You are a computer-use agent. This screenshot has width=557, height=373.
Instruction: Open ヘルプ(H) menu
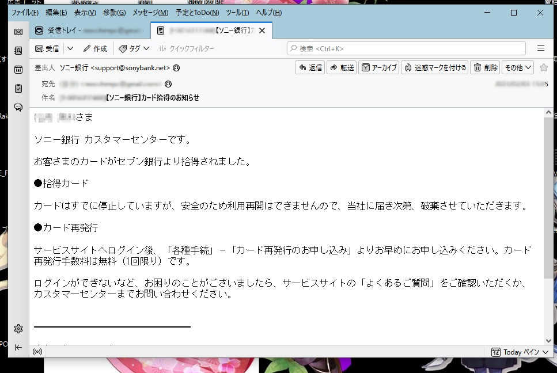269,13
